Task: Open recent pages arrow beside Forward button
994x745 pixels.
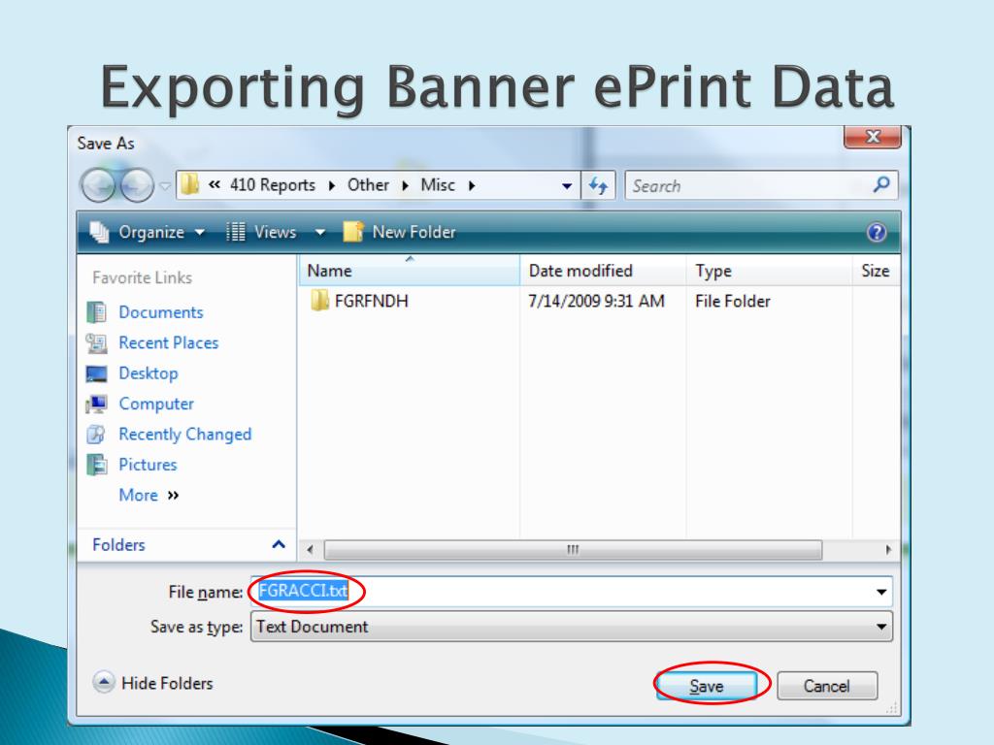Action: click(165, 185)
